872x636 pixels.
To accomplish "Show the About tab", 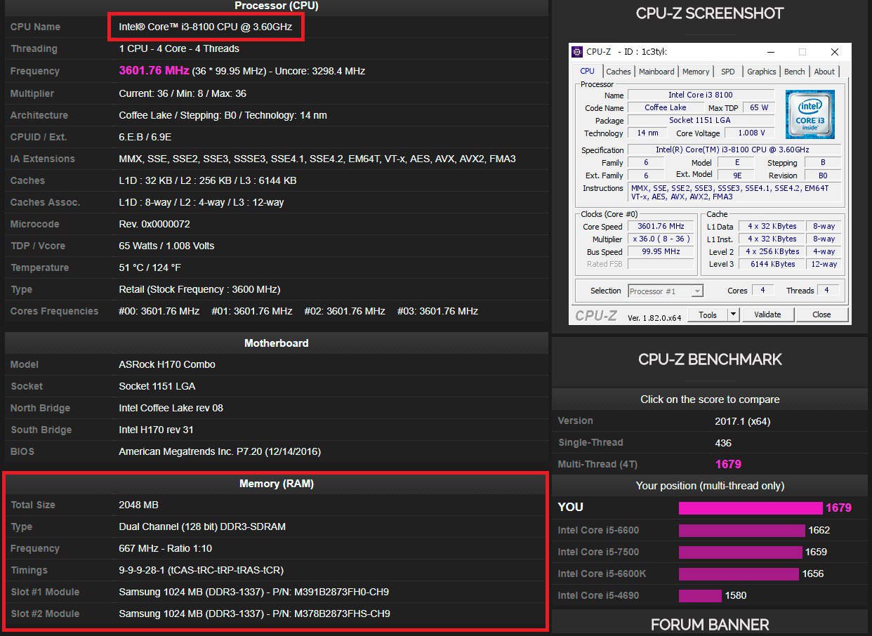I will tap(824, 72).
